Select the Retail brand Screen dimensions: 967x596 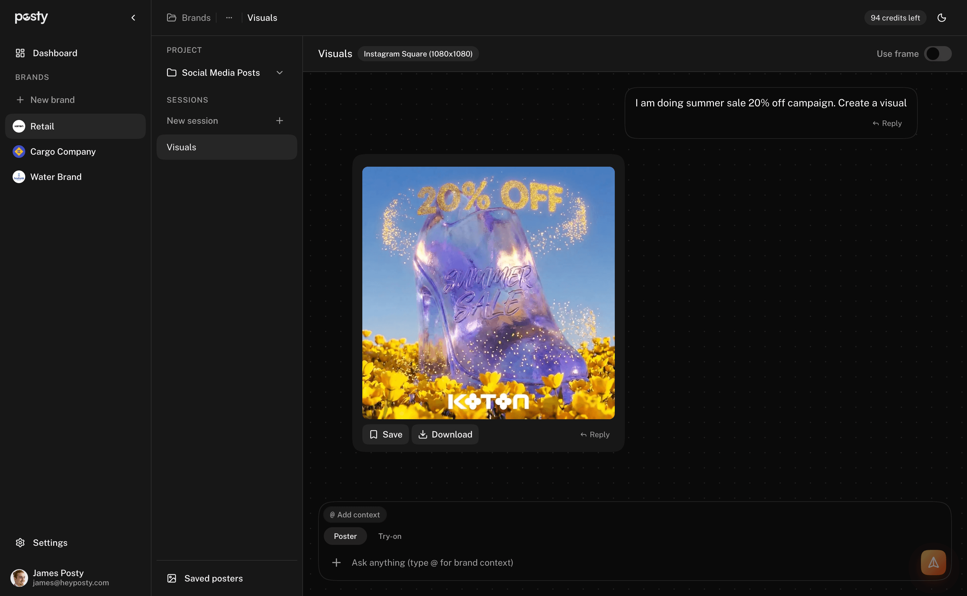[x=75, y=126]
